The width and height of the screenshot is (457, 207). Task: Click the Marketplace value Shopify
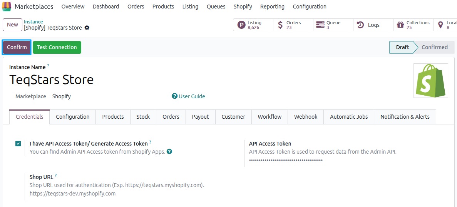click(x=62, y=96)
